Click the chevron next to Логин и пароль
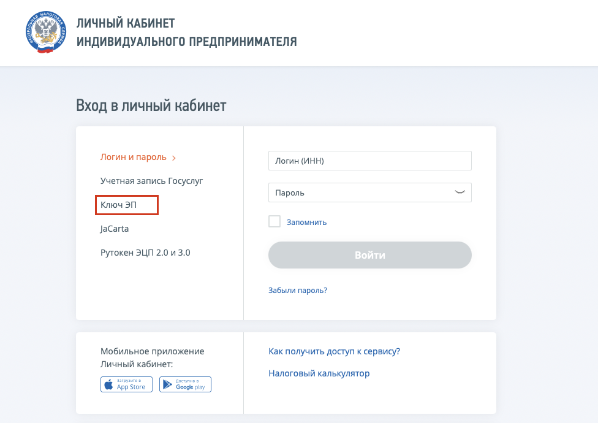Screen dimensions: 598x423 pyautogui.click(x=174, y=158)
